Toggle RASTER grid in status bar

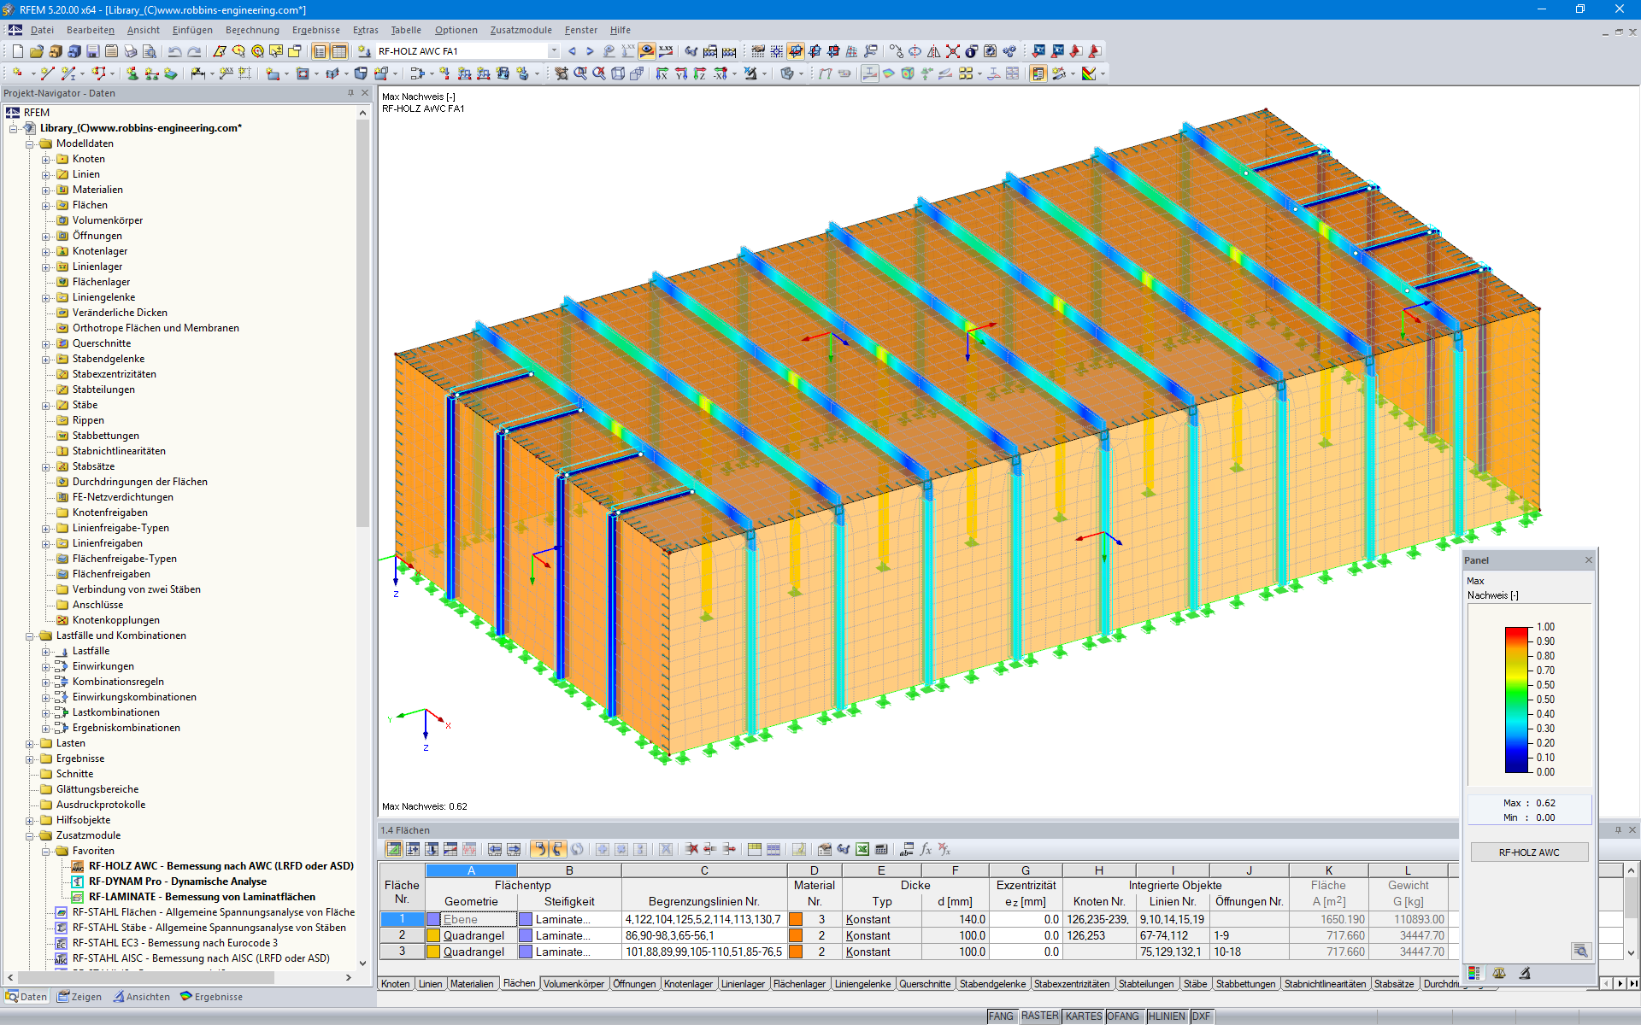coord(1039,1016)
